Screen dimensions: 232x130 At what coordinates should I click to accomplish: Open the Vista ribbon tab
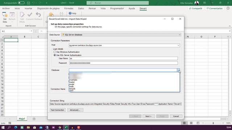coord(103,8)
